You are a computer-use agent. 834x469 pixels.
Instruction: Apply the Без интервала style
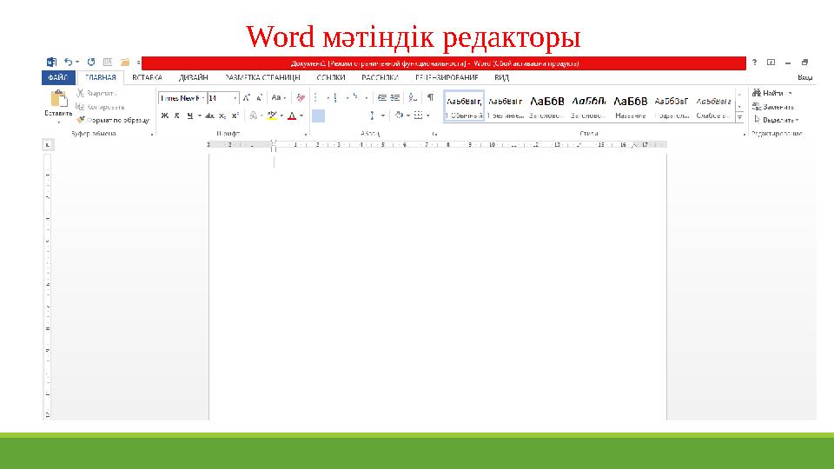click(506, 106)
